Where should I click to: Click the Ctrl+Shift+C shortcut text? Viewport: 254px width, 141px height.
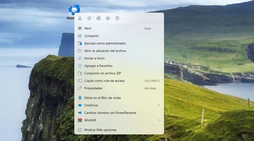point(152,81)
